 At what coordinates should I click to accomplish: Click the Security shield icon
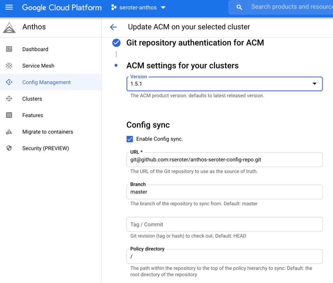[x=9, y=148]
